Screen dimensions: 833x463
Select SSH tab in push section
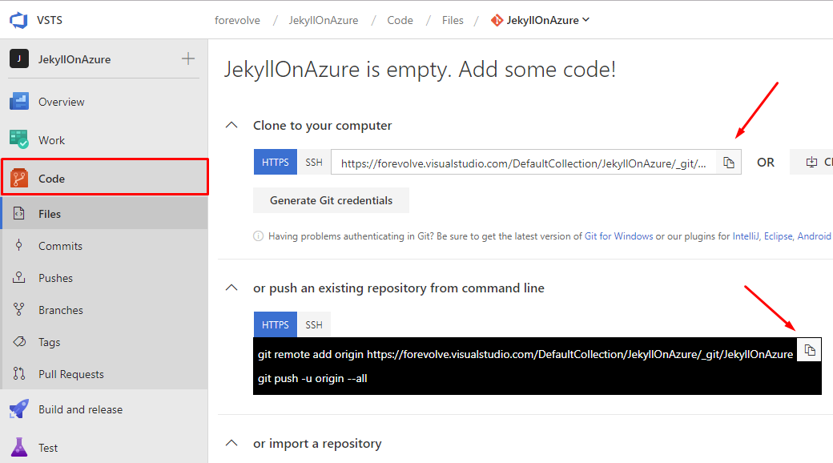pyautogui.click(x=314, y=324)
